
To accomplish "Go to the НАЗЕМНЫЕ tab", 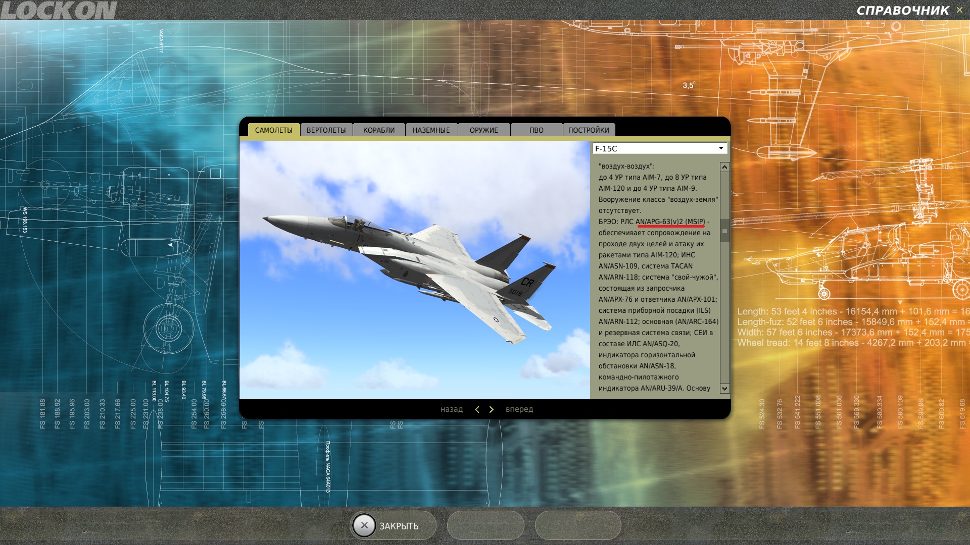I will click(431, 130).
